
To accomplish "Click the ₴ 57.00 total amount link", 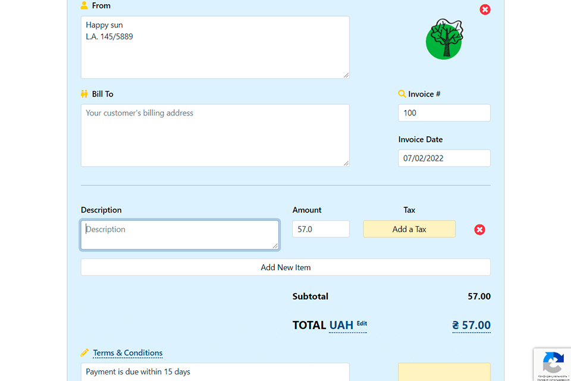I will [471, 325].
